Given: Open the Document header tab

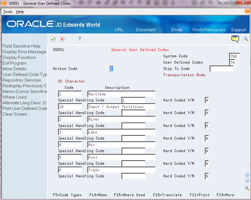Looking at the screenshot, I should [146, 30].
